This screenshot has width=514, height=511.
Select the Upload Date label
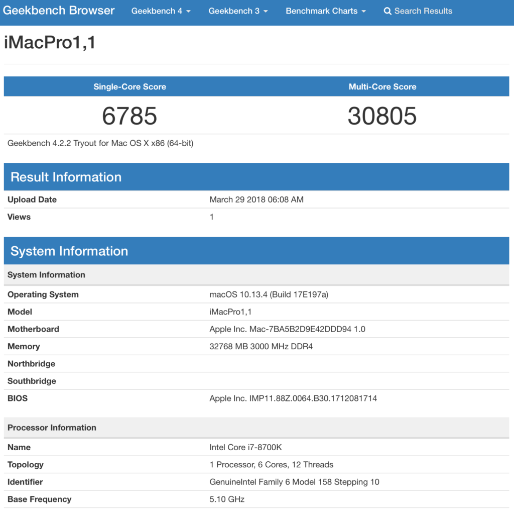[32, 199]
